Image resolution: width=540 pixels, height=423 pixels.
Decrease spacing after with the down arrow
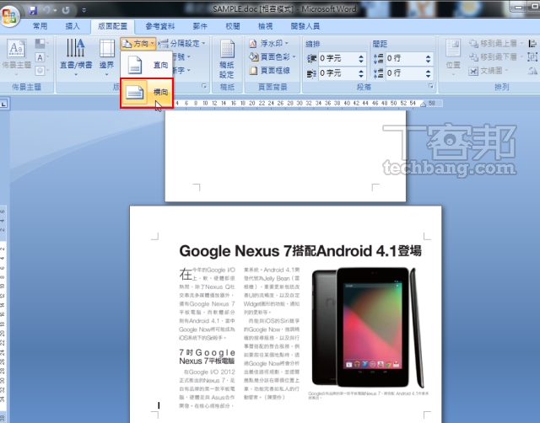click(428, 76)
